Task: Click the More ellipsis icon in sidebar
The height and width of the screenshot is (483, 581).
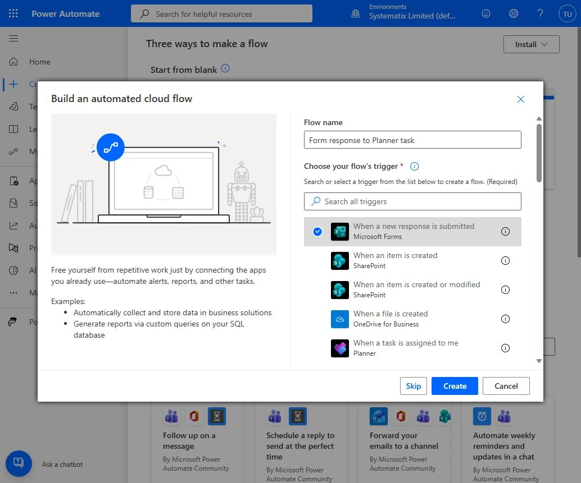Action: coord(13,293)
